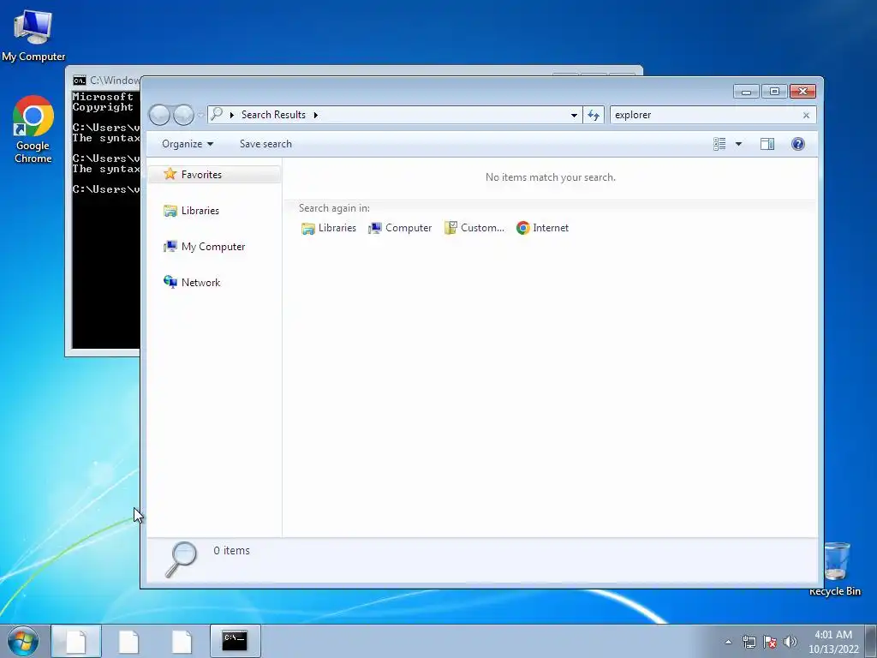Image resolution: width=877 pixels, height=658 pixels.
Task: Go forward with the Explorer forward arrow
Action: 183,115
